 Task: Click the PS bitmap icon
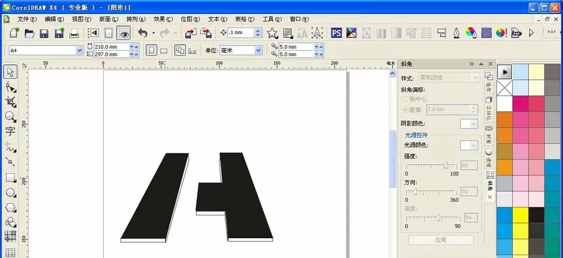(336, 33)
